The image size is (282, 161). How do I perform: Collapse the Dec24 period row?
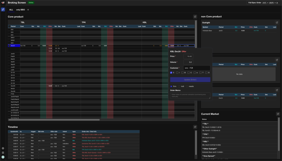pos(10,46)
